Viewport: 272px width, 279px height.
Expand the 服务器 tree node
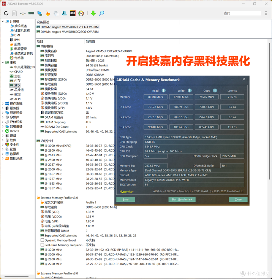(x=3, y=108)
